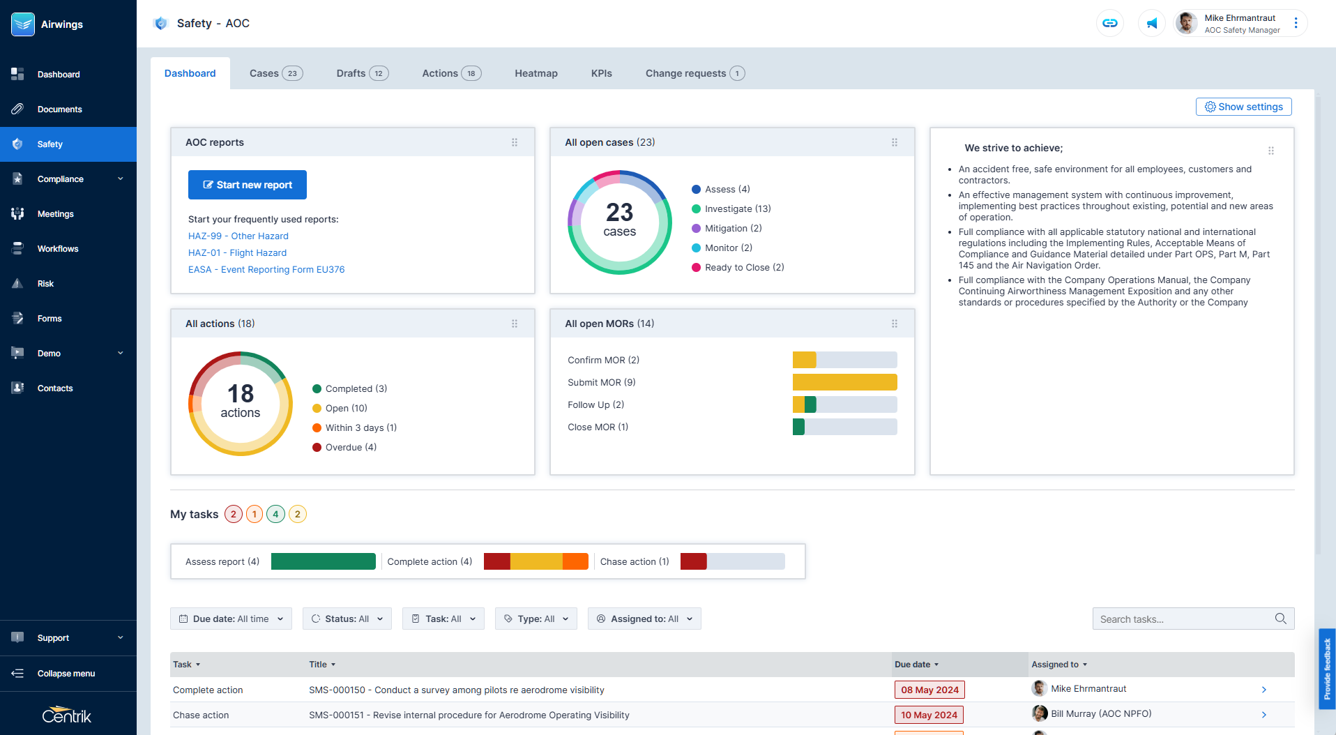Open the Safety sidebar module
Viewport: 1336px width, 735px height.
pos(68,144)
